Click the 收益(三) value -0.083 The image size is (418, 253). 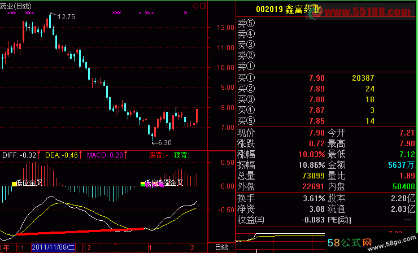point(313,220)
